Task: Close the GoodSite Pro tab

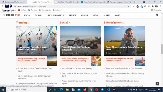Action: tap(52, 2)
